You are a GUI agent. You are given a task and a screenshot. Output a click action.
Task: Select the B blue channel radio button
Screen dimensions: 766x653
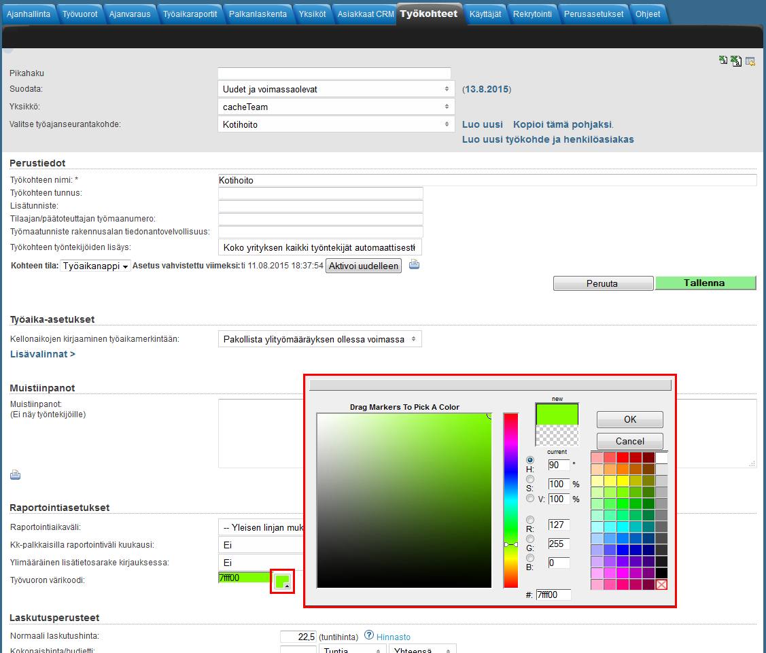pyautogui.click(x=530, y=558)
